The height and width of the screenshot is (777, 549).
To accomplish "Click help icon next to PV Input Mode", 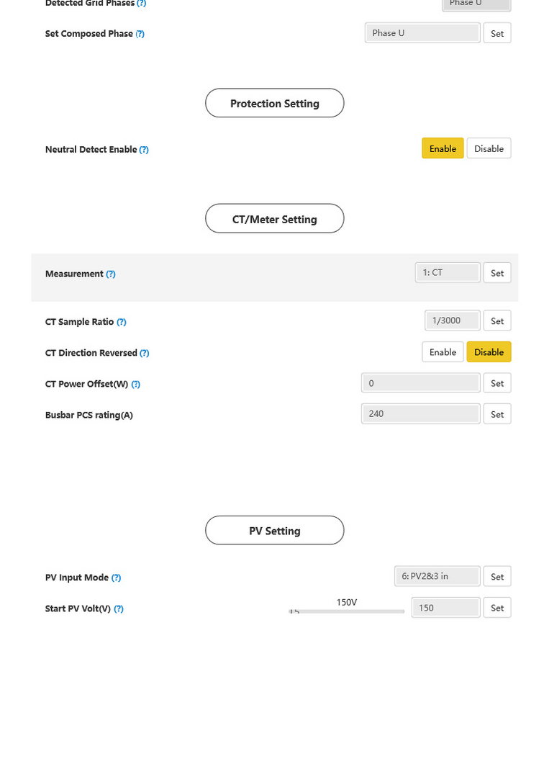I will click(116, 578).
